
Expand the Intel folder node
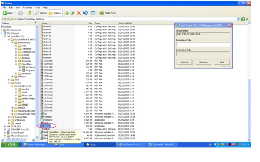pyautogui.click(x=9, y=80)
